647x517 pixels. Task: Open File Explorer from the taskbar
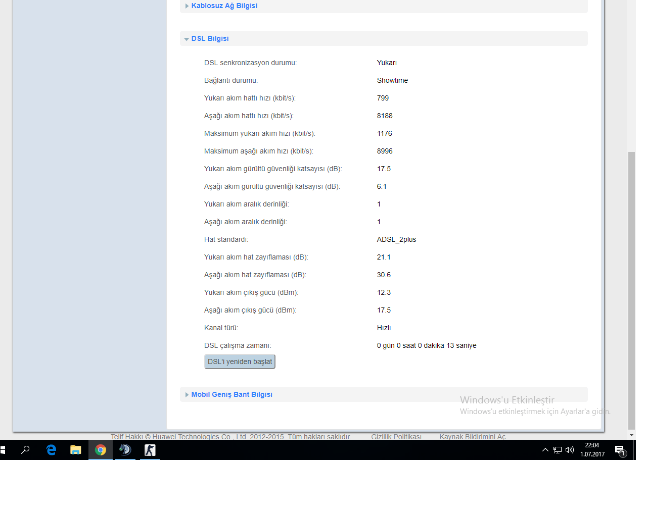coord(76,450)
